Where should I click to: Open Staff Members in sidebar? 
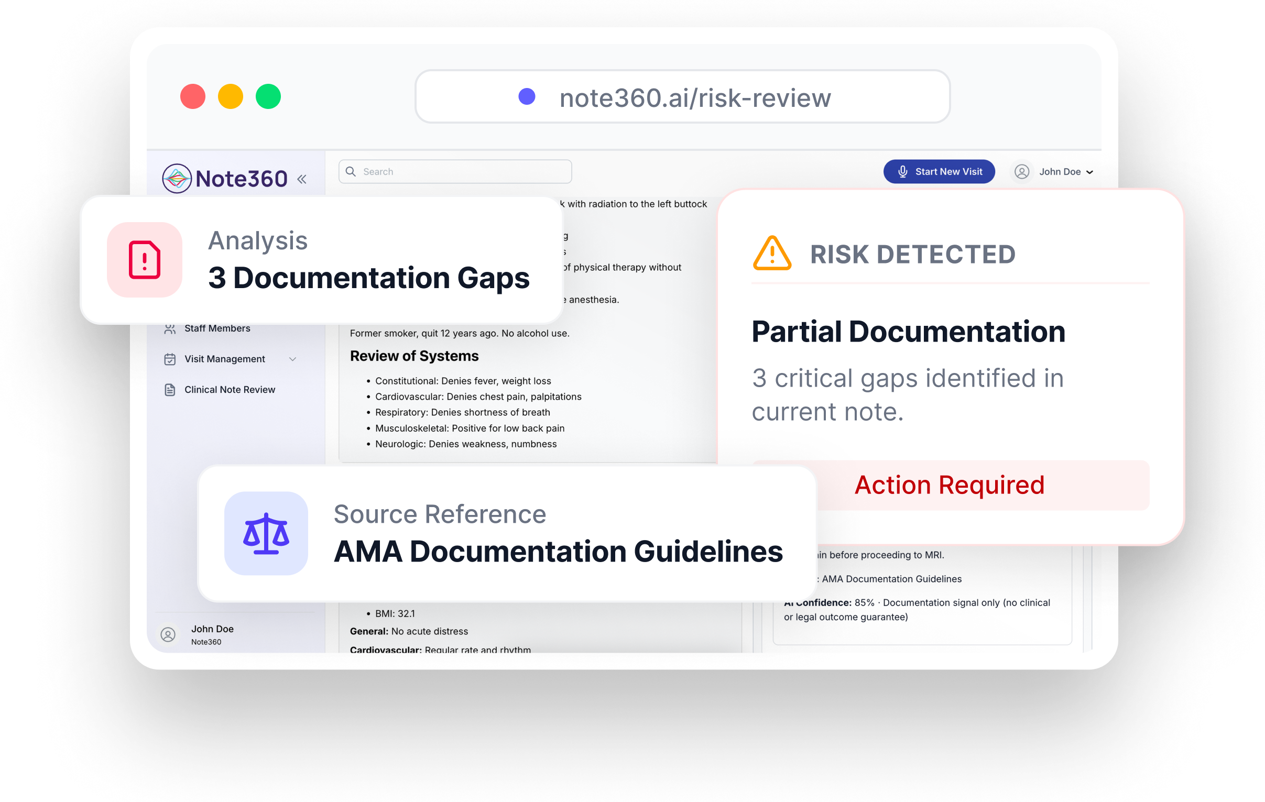[x=217, y=329]
